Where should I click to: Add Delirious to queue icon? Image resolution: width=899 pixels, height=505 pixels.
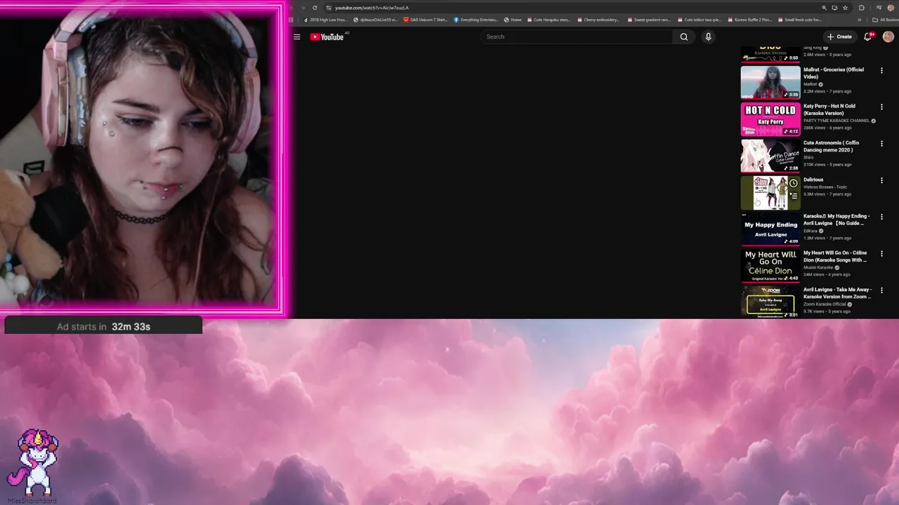coord(793,196)
